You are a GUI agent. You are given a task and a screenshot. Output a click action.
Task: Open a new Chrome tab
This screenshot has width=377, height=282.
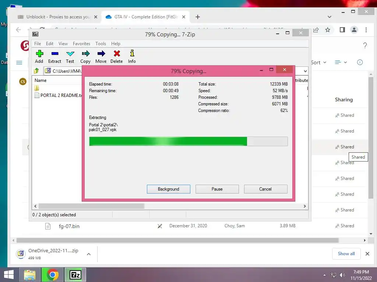pyautogui.click(x=198, y=17)
